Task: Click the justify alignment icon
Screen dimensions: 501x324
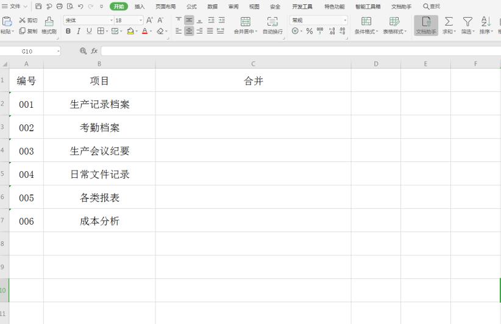Action: [x=210, y=31]
